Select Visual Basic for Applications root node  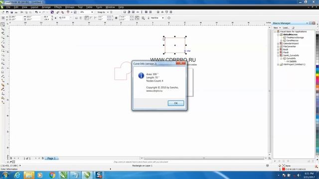(293, 32)
